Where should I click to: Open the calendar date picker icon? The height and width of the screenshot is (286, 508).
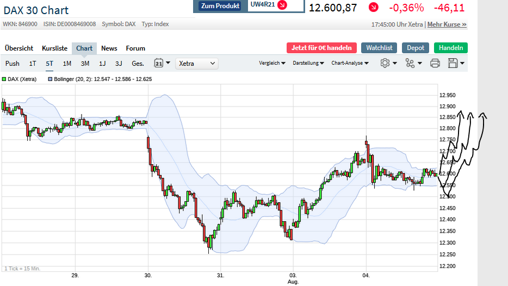pyautogui.click(x=159, y=63)
